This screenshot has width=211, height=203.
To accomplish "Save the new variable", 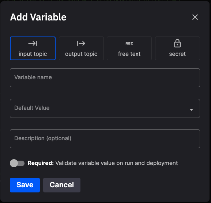I will click(x=25, y=185).
